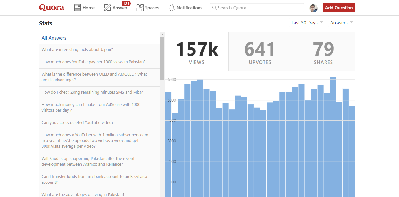The width and height of the screenshot is (399, 197).
Task: Click the search magnifier icon
Action: tap(214, 8)
